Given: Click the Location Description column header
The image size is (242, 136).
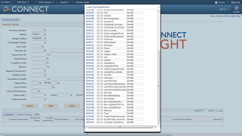Looking at the screenshot, I should 182,119.
